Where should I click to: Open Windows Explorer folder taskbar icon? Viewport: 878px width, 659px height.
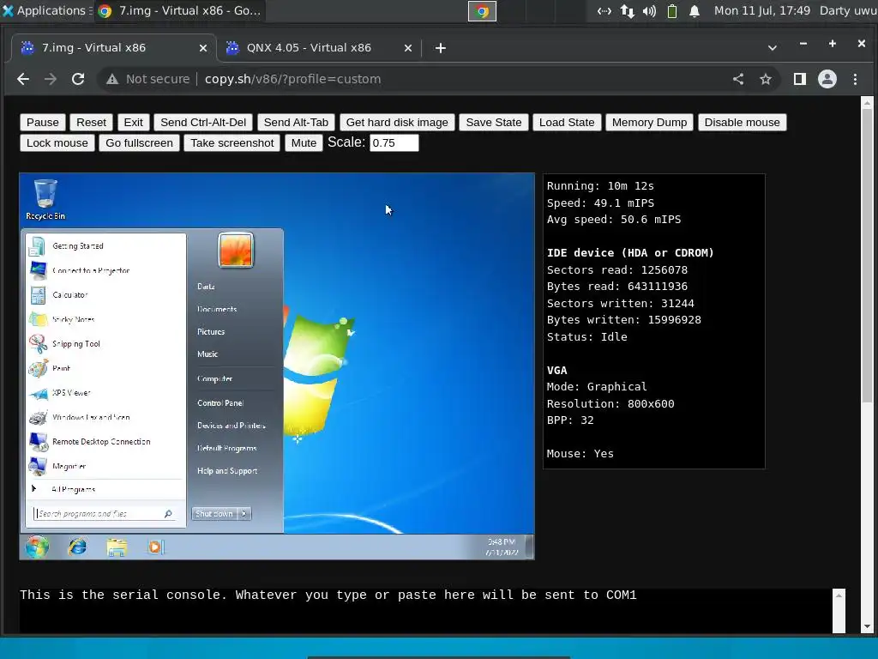coord(117,547)
